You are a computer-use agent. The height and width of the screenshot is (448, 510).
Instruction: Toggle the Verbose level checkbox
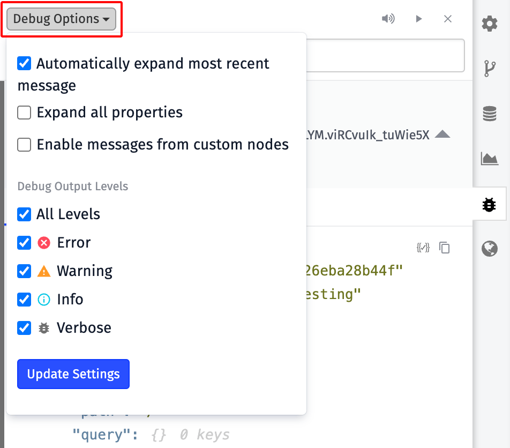pos(24,328)
